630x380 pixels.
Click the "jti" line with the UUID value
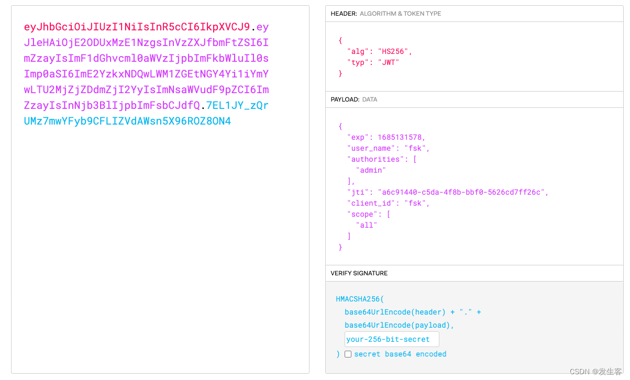point(448,192)
